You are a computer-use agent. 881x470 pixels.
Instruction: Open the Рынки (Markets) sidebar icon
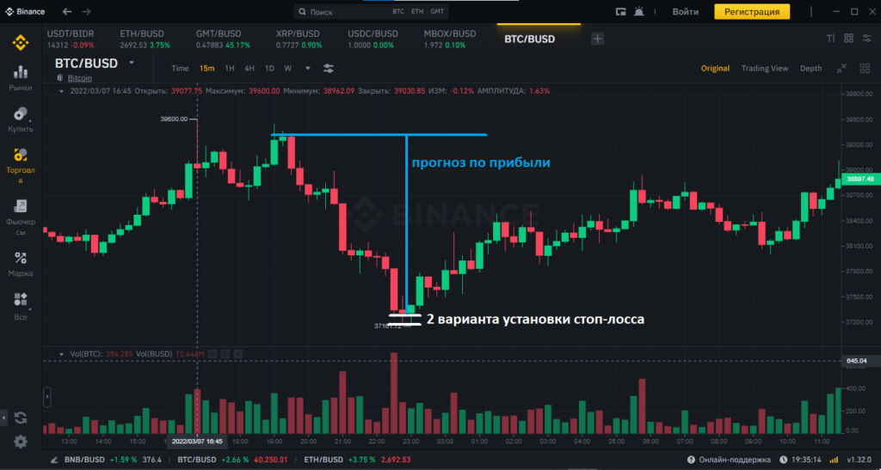click(x=21, y=76)
